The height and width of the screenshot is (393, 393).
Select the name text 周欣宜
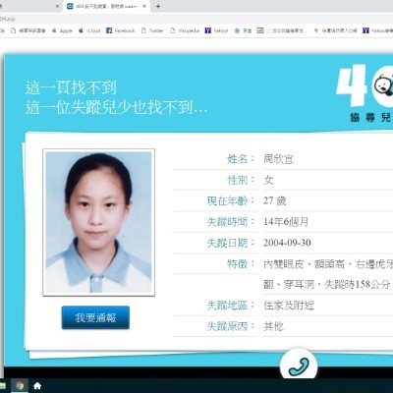click(x=278, y=159)
